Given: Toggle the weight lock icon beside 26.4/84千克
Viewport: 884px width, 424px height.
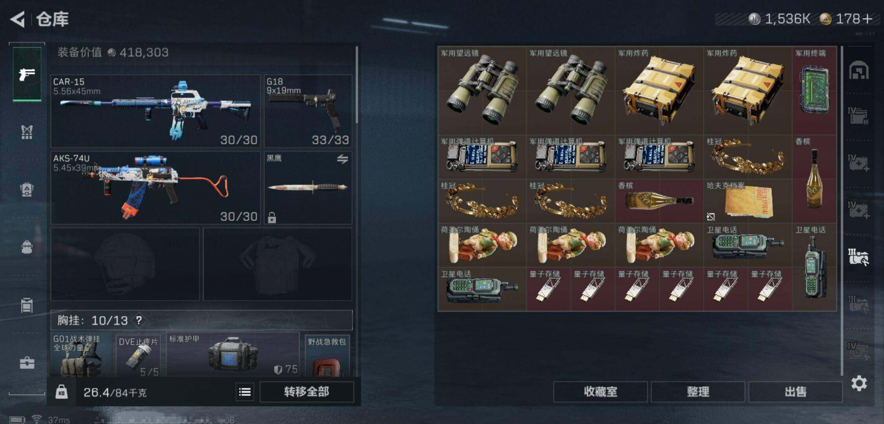Looking at the screenshot, I should 61,392.
